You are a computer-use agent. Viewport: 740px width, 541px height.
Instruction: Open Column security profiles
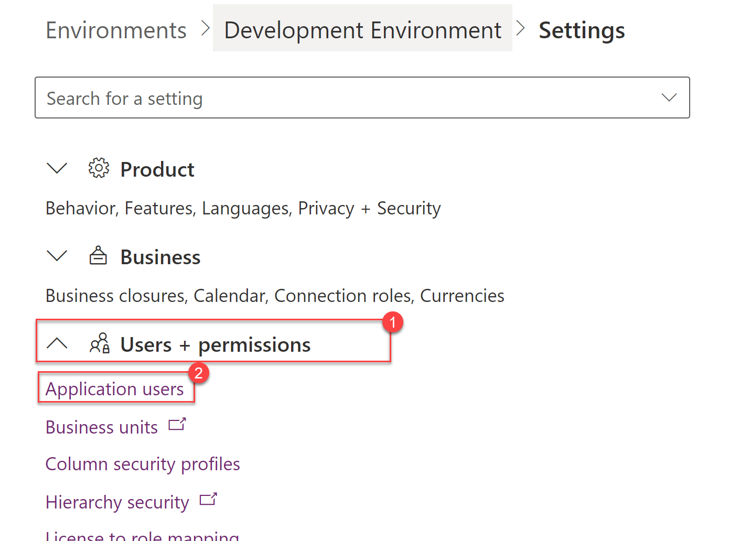[x=143, y=464]
